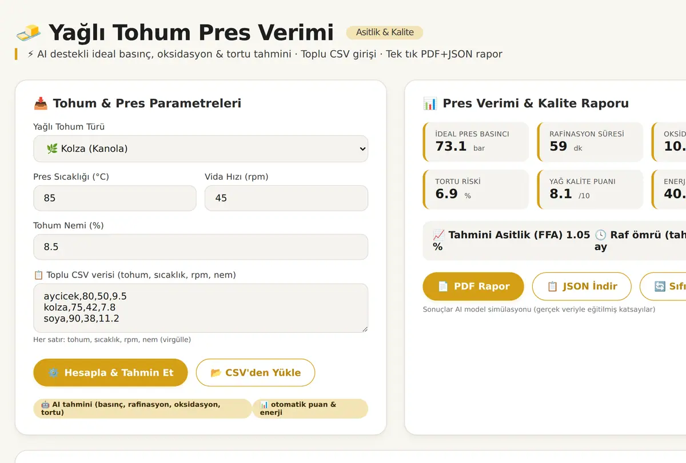Image resolution: width=686 pixels, height=463 pixels.
Task: Open the Yağlı Tohum Türü dropdown
Action: (201, 149)
